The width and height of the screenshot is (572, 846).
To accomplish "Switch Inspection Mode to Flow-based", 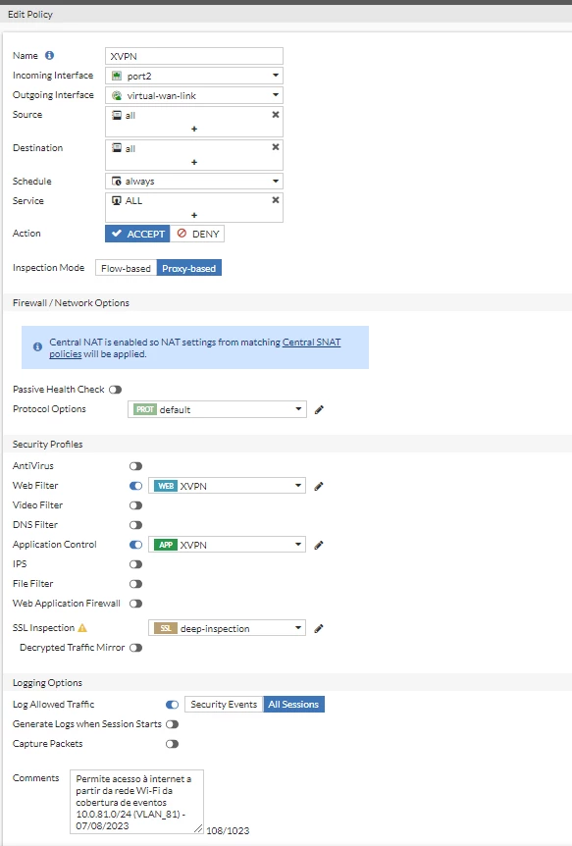I will tap(127, 268).
